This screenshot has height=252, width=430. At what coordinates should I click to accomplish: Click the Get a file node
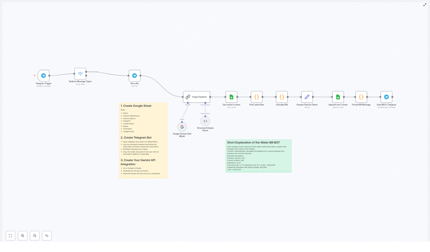[x=134, y=75]
